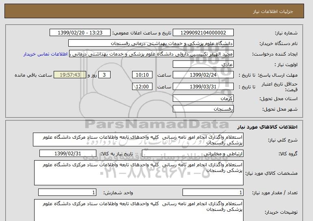Click the buyer organization name field
Image resolution: width=313 pixels, height=221 pixels.
point(151,43)
